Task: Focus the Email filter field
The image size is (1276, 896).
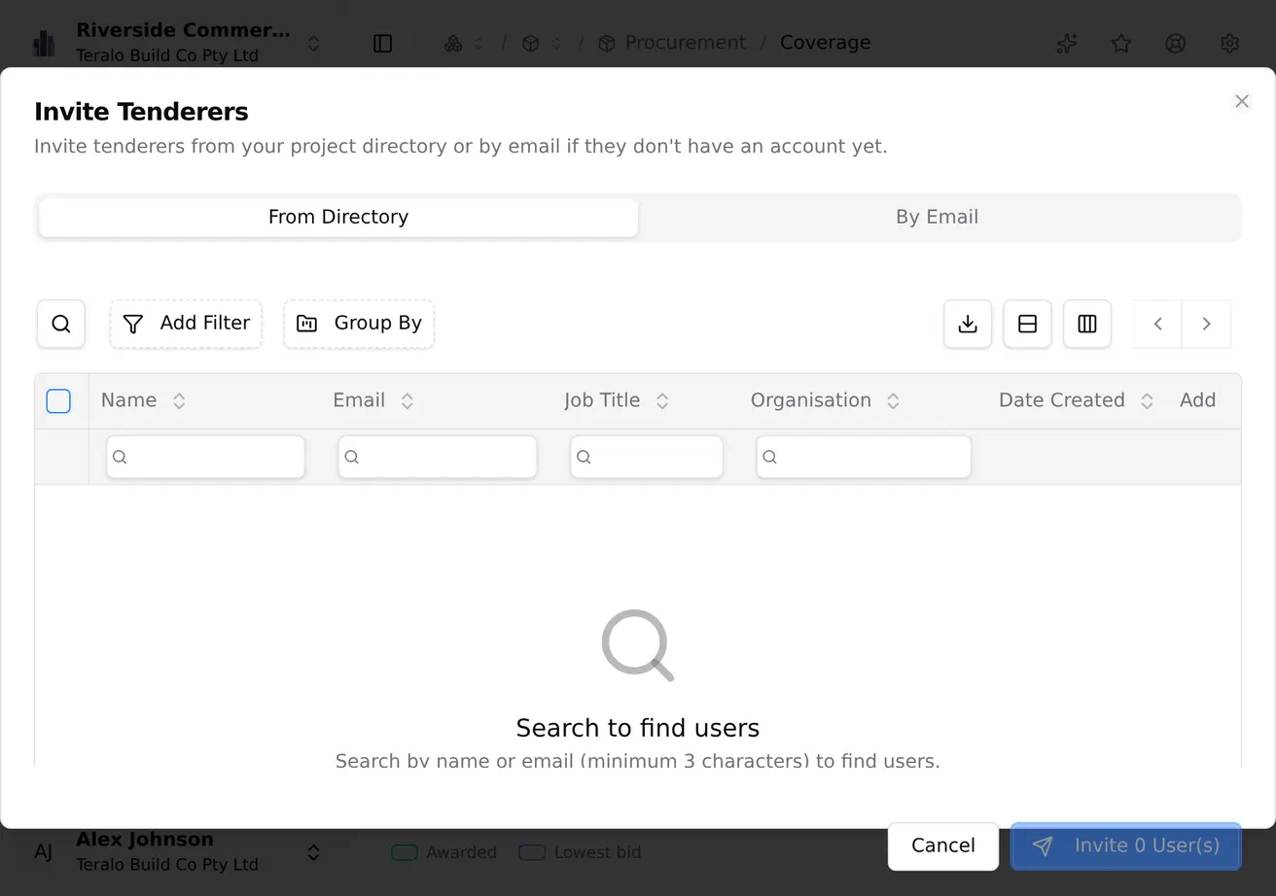Action: coord(438,457)
